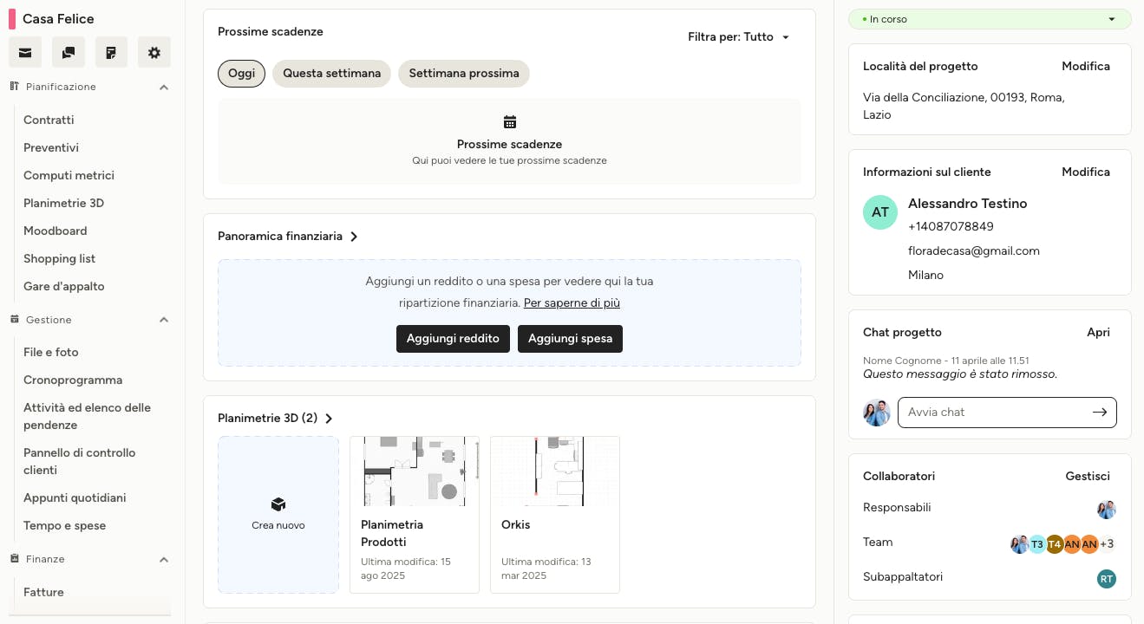Select the Questa settimana filter chip

coord(331,74)
